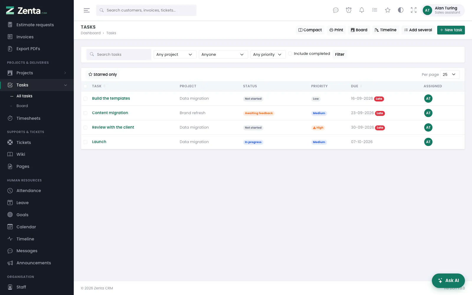Click the sidebar Messages bubble icon
472x295 pixels.
coord(10,251)
